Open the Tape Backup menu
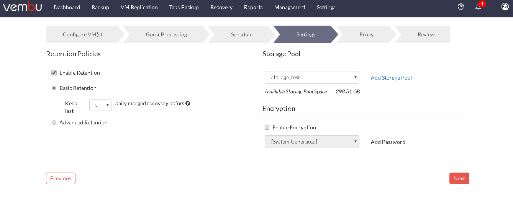The height and width of the screenshot is (199, 513). pos(184,7)
